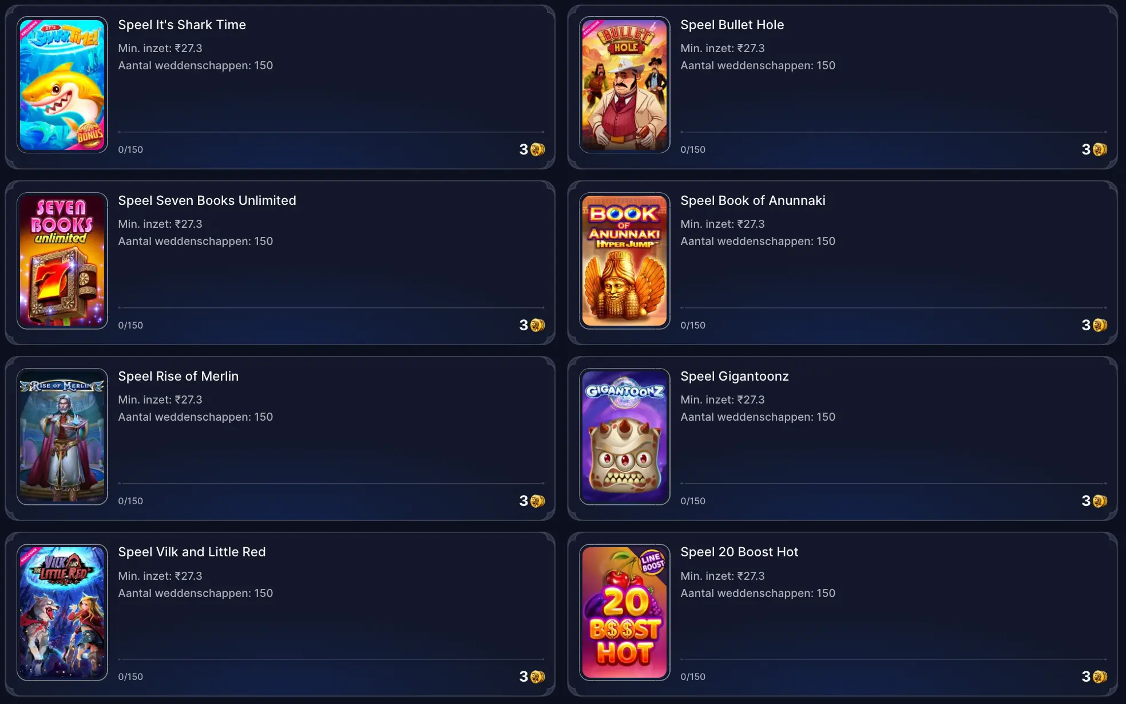The image size is (1126, 704).
Task: Open the Bullet Hole game thumbnail
Action: [625, 85]
